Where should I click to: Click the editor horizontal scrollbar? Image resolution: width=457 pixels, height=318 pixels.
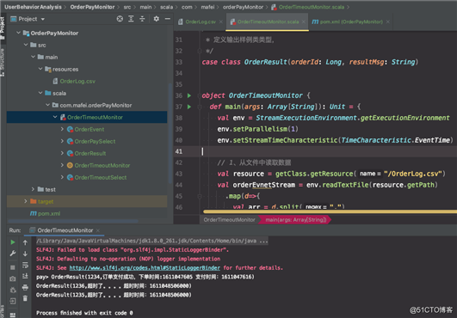point(330,211)
